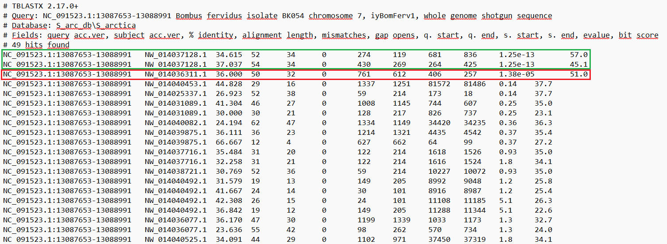Click subject start value 4435
The image size is (667, 244).
[x=437, y=132]
